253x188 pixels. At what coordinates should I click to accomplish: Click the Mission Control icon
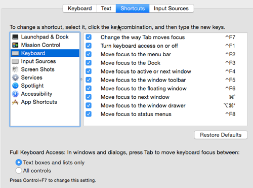(x=15, y=45)
